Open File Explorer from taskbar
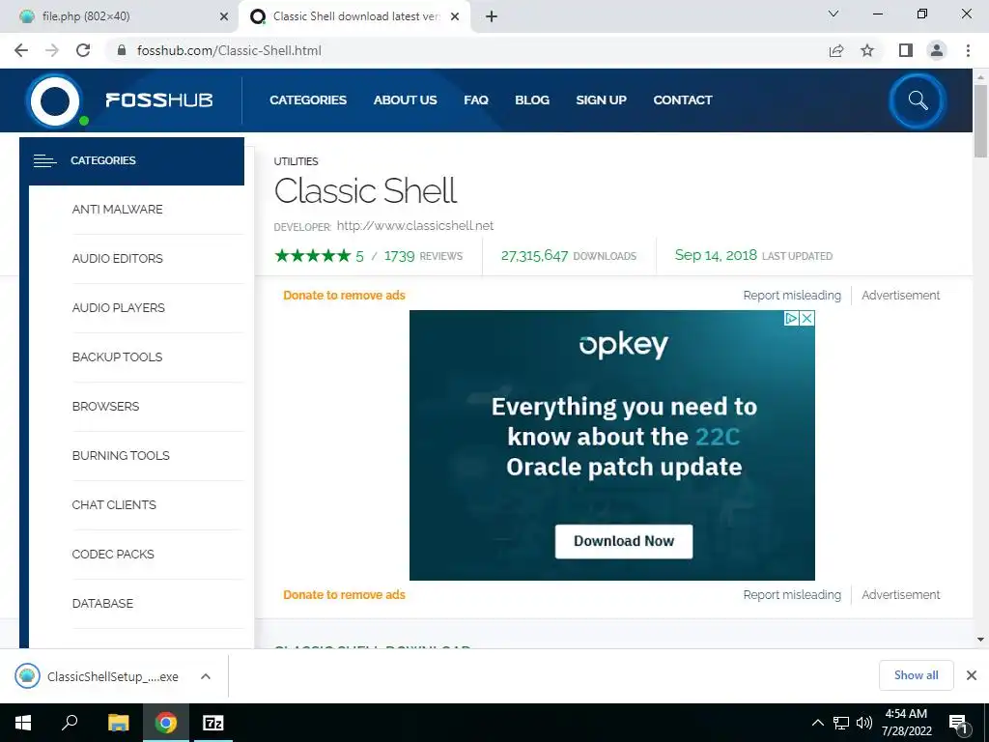Viewport: 989px width, 742px height. (x=118, y=723)
